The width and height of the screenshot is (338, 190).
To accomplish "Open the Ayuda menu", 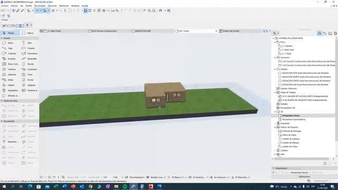I will 84,6.
